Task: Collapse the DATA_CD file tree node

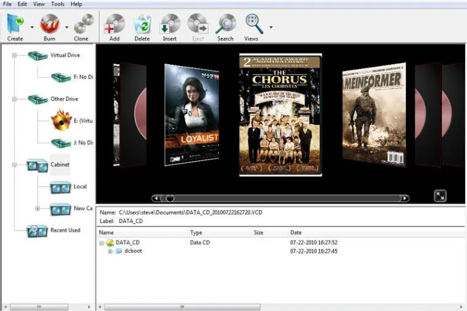Action: (102, 243)
